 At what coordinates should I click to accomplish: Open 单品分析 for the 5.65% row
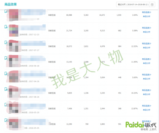[x=147, y=79]
